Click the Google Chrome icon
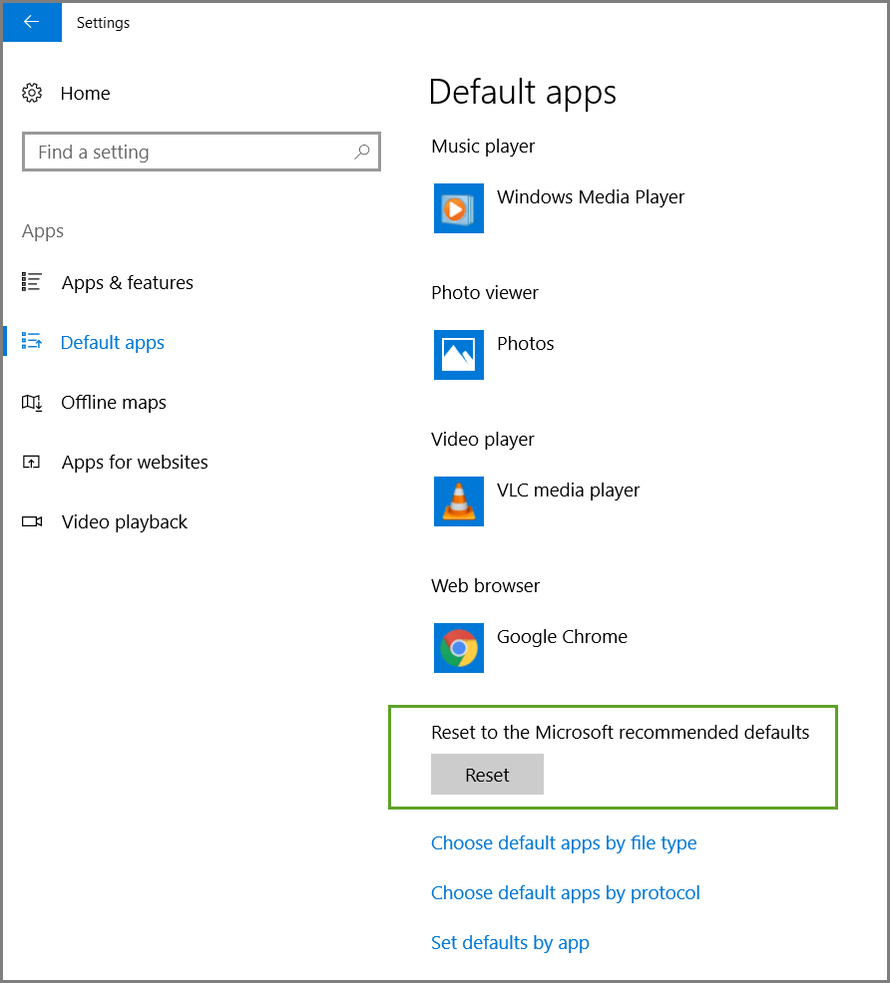 click(x=459, y=648)
